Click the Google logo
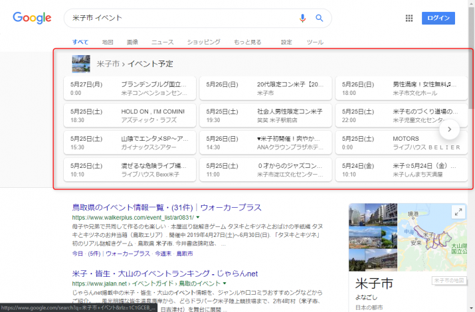The width and height of the screenshot is (475, 312). point(33,18)
